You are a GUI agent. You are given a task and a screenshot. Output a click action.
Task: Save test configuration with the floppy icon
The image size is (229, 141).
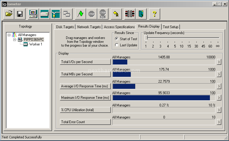20,14
